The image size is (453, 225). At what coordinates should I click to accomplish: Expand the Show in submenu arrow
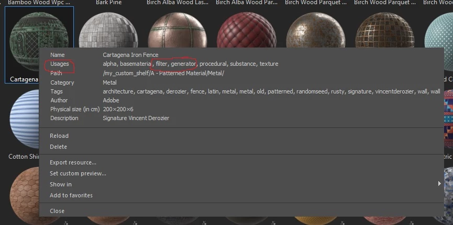tap(439, 184)
